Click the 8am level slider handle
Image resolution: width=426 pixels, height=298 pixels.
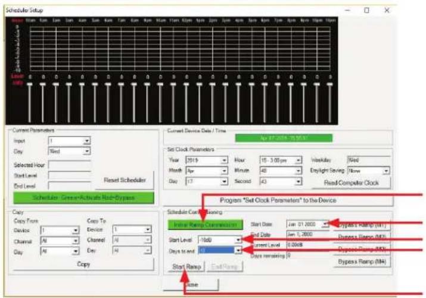pyautogui.click(x=134, y=85)
